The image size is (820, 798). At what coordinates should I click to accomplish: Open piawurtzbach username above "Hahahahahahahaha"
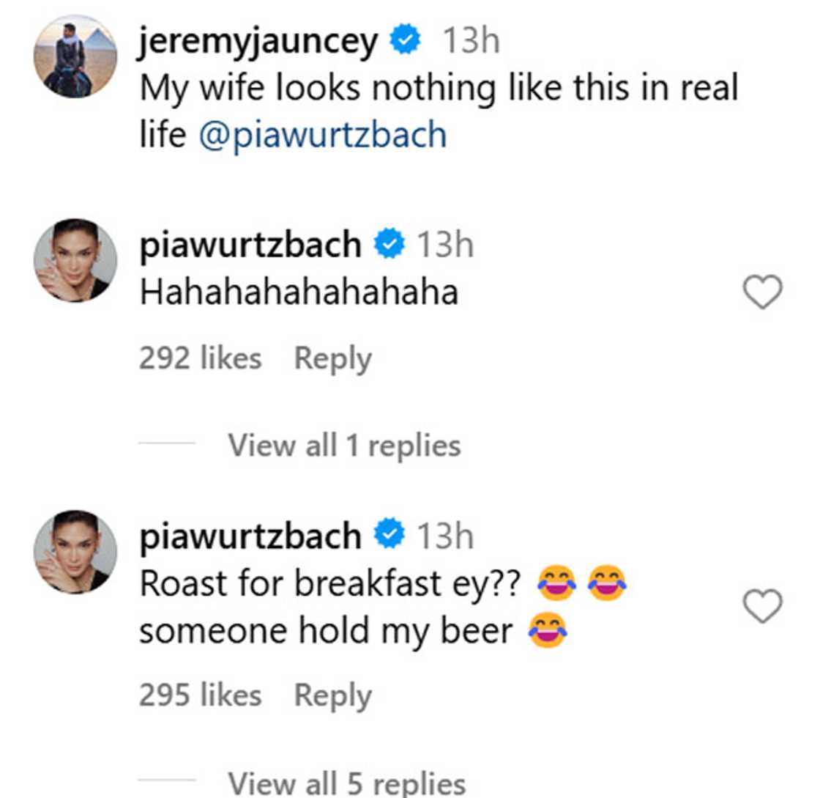tap(250, 245)
